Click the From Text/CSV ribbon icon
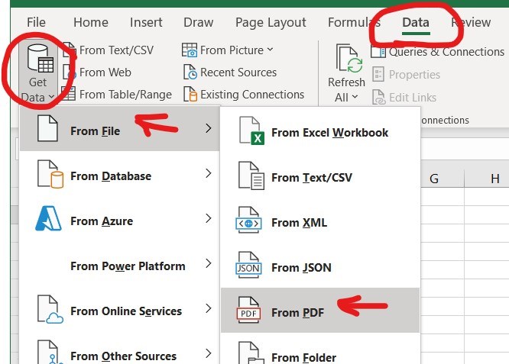Viewport: 509px width, 364px height. [69, 50]
